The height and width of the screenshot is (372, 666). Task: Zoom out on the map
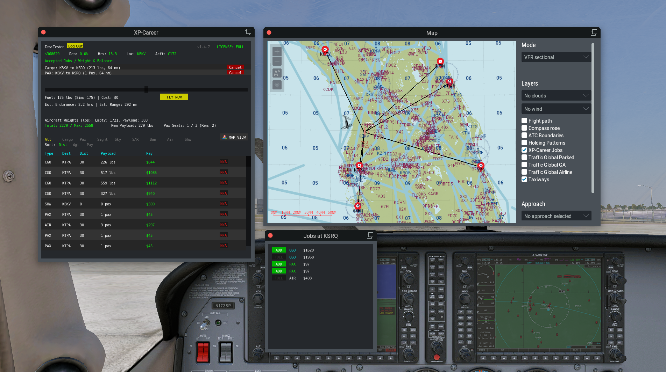277,62
